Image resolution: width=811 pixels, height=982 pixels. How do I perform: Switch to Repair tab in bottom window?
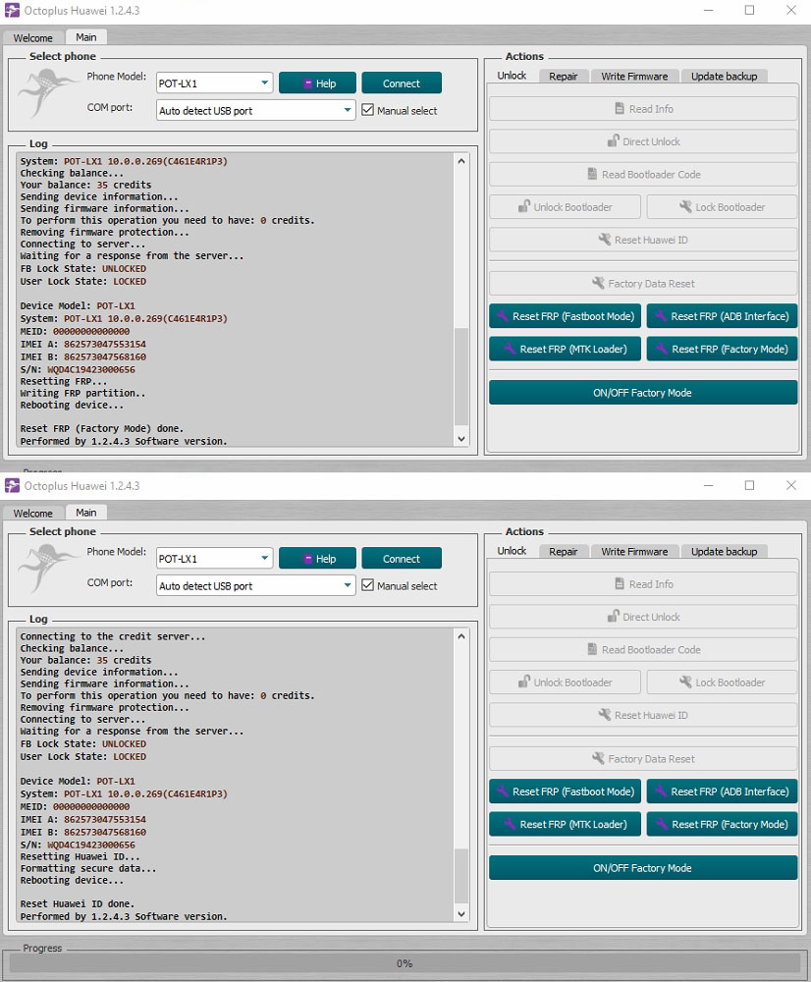coord(563,552)
